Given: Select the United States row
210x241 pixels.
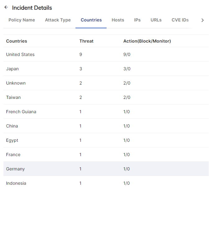Looking at the screenshot, I should pos(21,54).
